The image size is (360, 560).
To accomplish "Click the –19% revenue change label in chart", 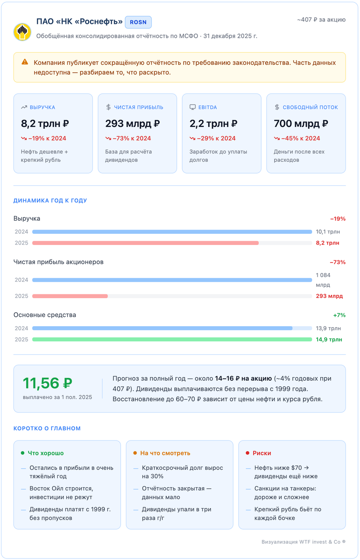I will (338, 218).
